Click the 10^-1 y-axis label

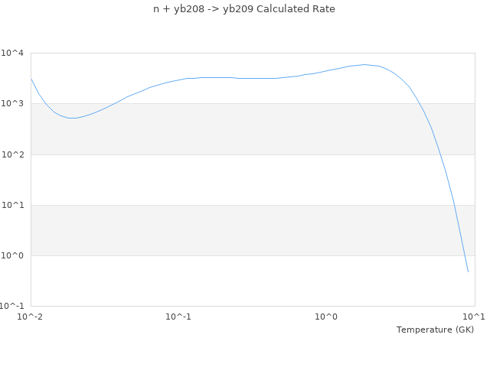click(x=12, y=306)
